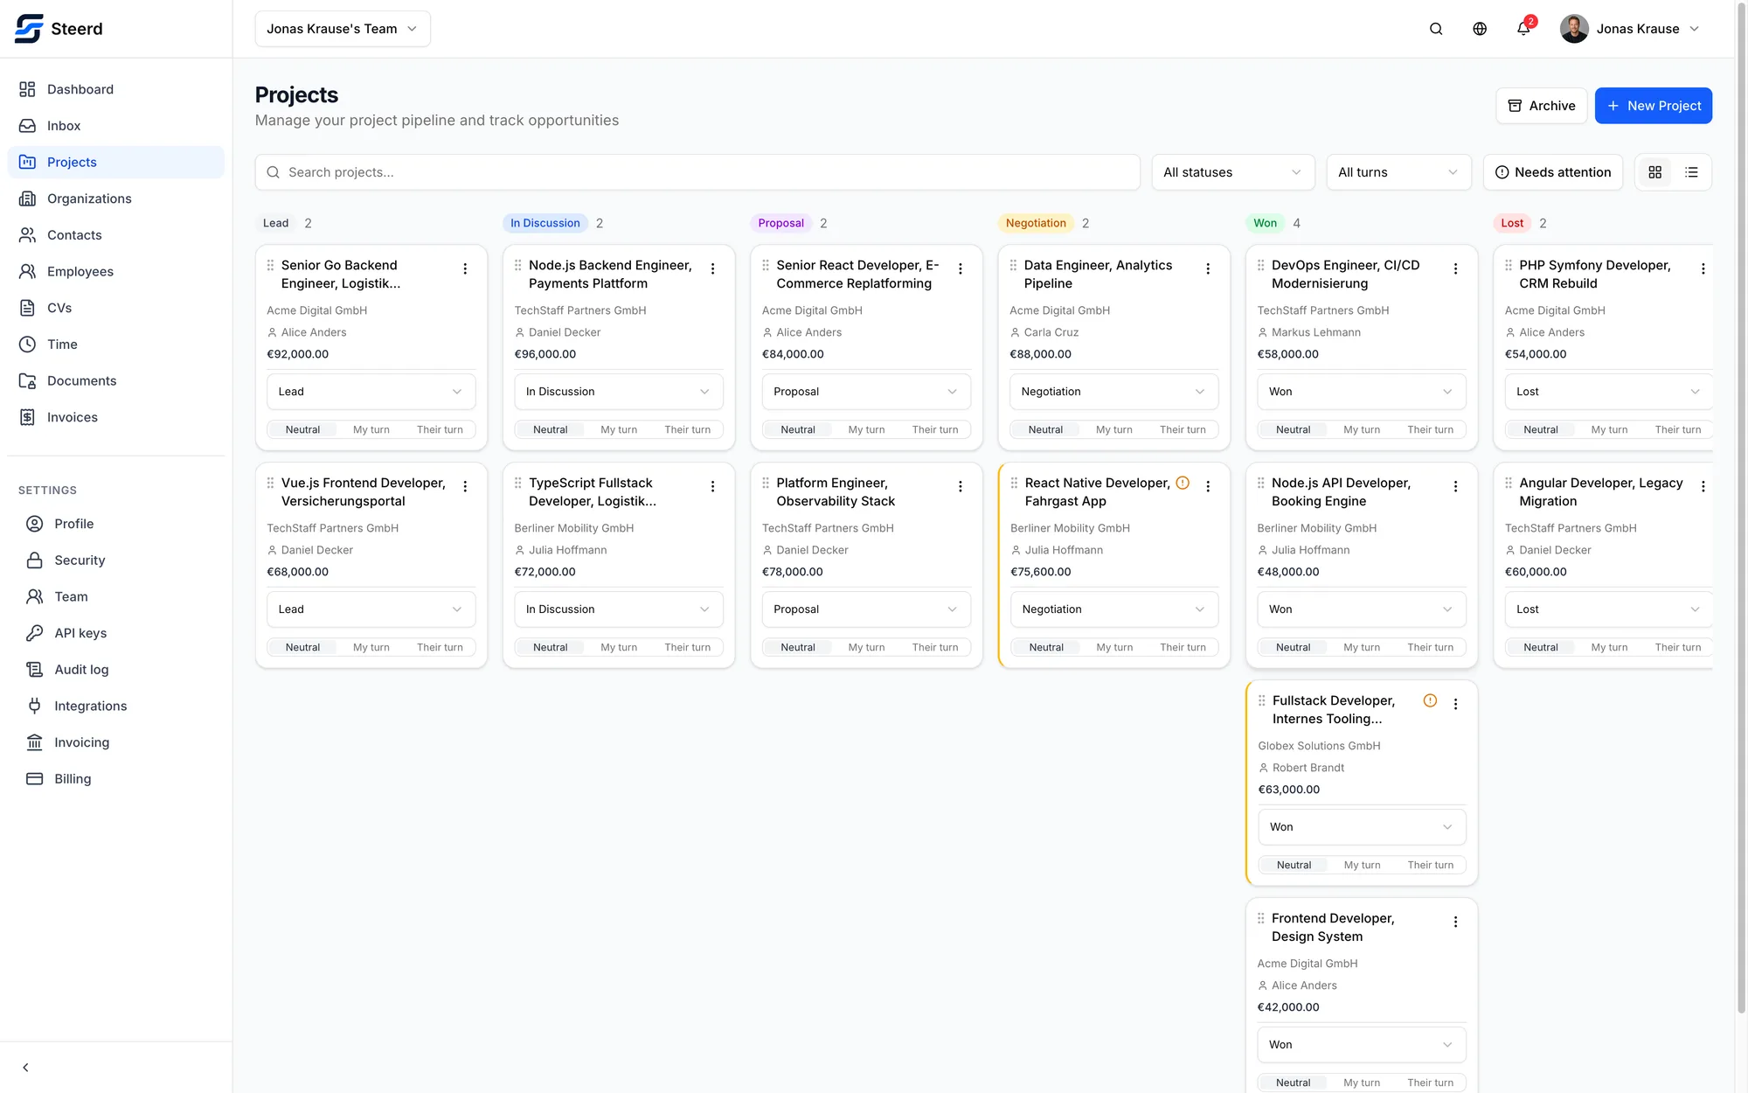Click drag handle on Vue.js Frontend Developer card
This screenshot has width=1748, height=1093.
[x=270, y=483]
